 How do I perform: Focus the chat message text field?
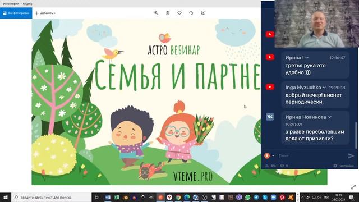pyautogui.click(x=312, y=156)
